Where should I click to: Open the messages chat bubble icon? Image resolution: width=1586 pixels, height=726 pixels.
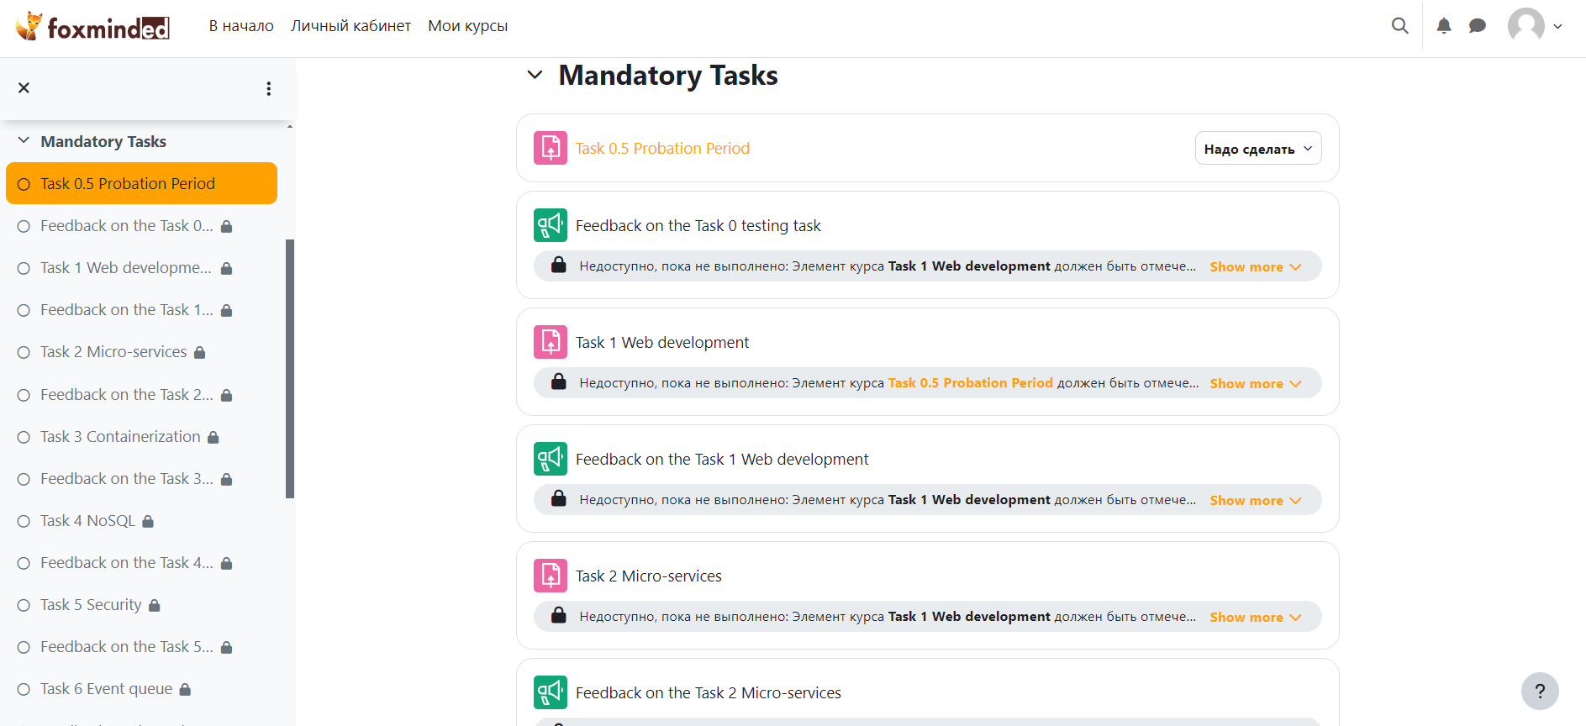1477,26
